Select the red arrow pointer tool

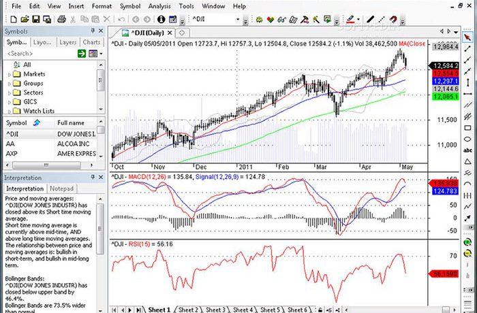point(467,37)
